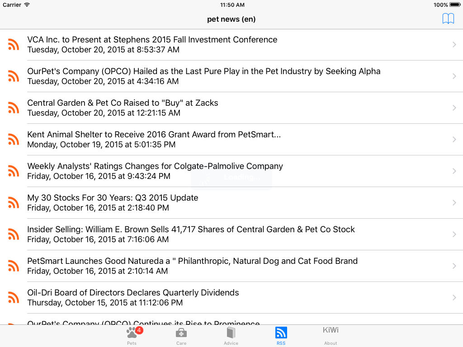Expand the PetSmart Launches article chevron

pos(454,266)
